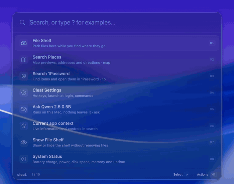Select Current app context title

click(53, 123)
